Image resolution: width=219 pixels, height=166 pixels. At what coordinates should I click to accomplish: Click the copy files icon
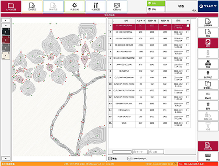(208, 85)
